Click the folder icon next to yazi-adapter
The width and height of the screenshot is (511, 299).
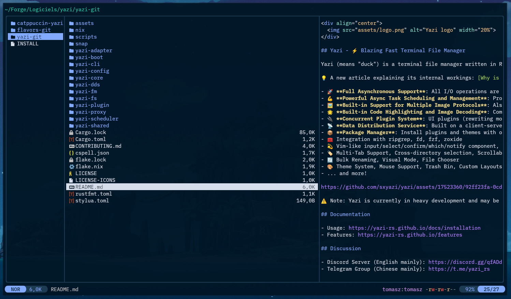(x=71, y=51)
